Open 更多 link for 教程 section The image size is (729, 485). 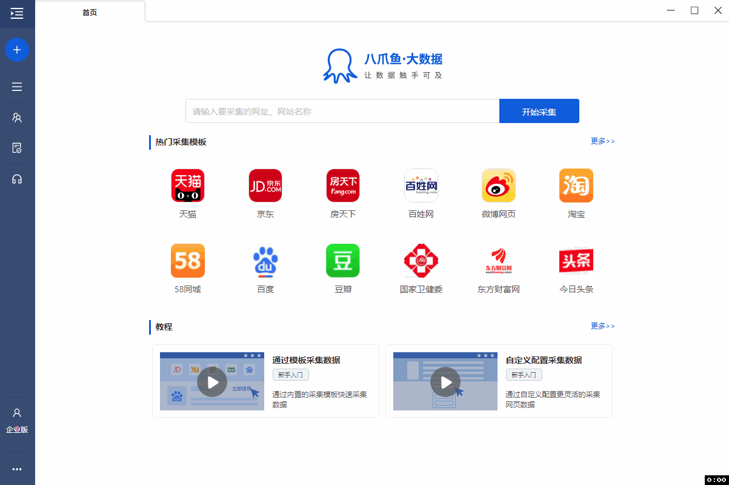(603, 326)
